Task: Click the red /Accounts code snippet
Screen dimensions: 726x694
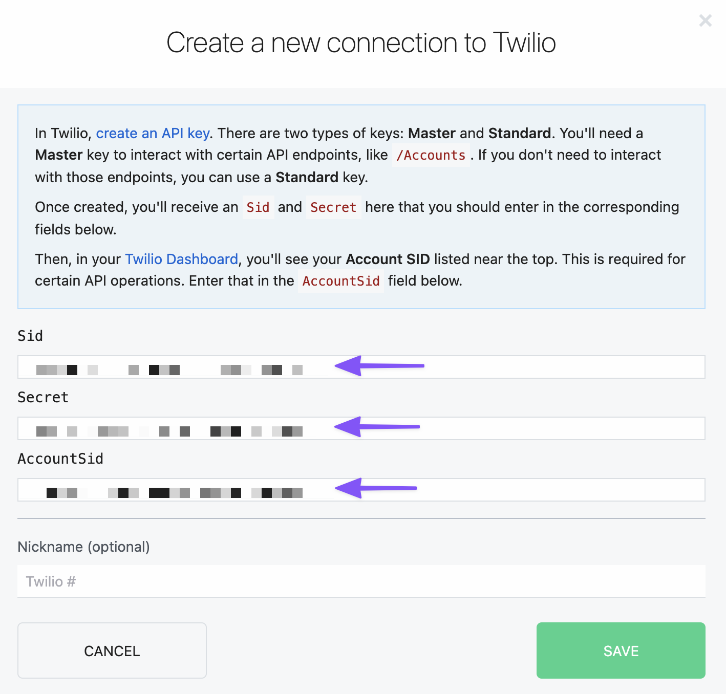Action: 431,155
